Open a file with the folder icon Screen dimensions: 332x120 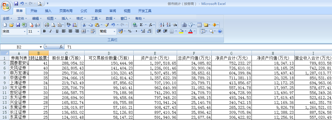pyautogui.click(x=11, y=25)
